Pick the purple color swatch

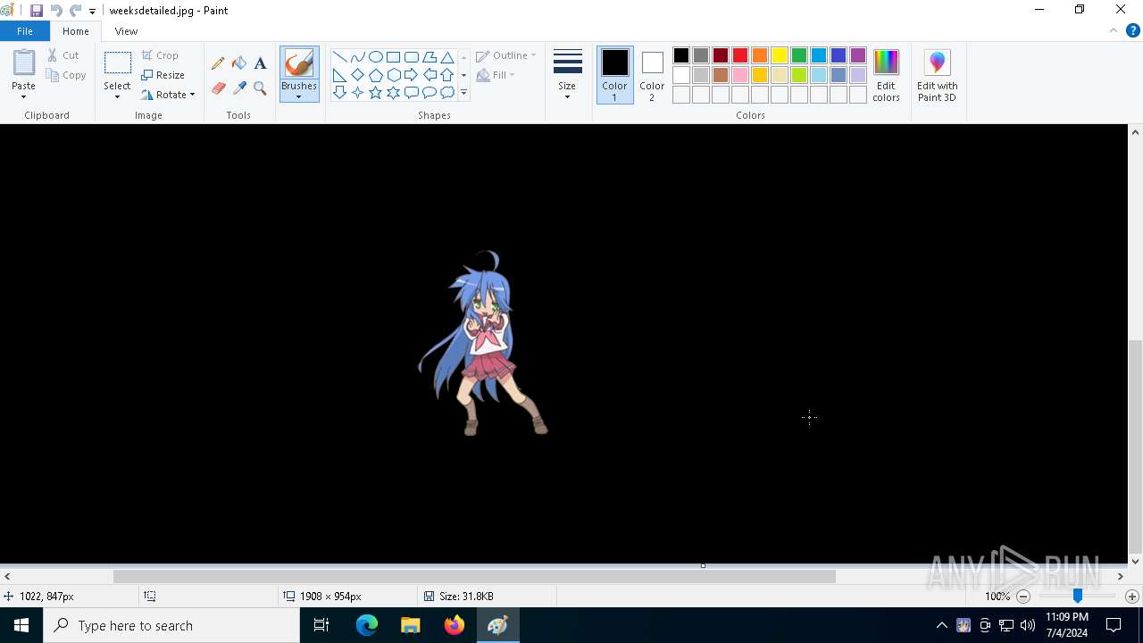coord(858,55)
